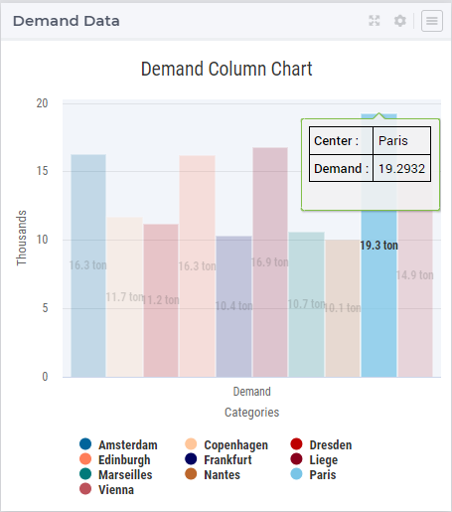Toggle Edinburgh legend entry

click(115, 459)
